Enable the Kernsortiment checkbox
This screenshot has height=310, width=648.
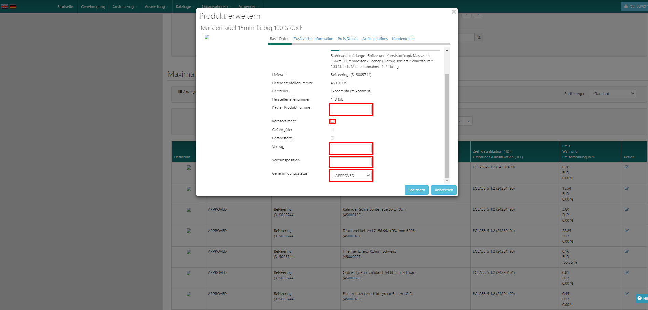pyautogui.click(x=332, y=121)
